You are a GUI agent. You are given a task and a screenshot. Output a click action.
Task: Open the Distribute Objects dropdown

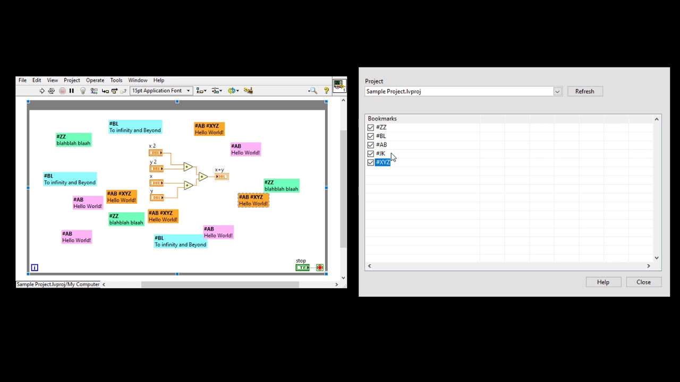[217, 91]
